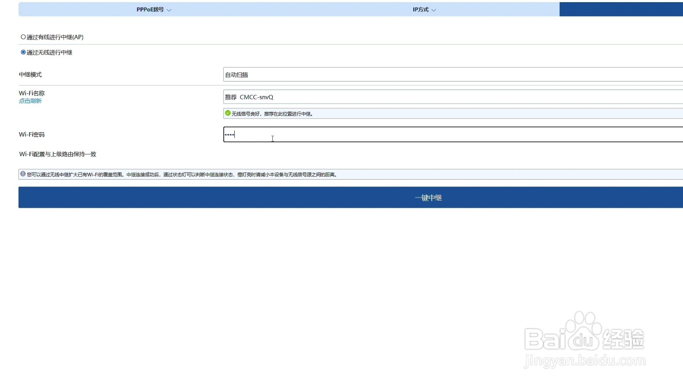Open the Wi-Fi名称 dropdown with CMCC-snvQ

point(453,97)
